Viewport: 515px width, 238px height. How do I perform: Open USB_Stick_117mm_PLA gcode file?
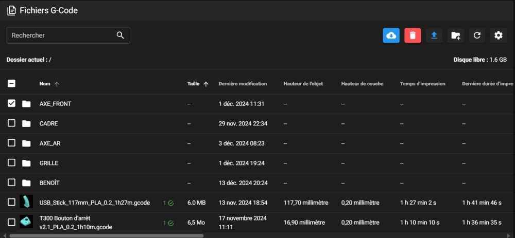(x=95, y=203)
